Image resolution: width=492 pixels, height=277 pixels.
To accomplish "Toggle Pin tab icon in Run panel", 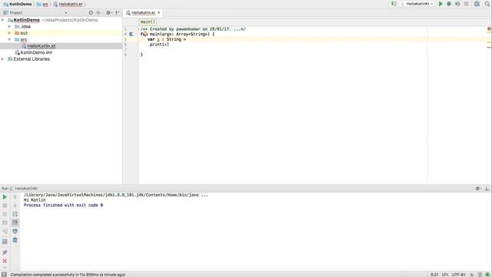I will (5, 252).
